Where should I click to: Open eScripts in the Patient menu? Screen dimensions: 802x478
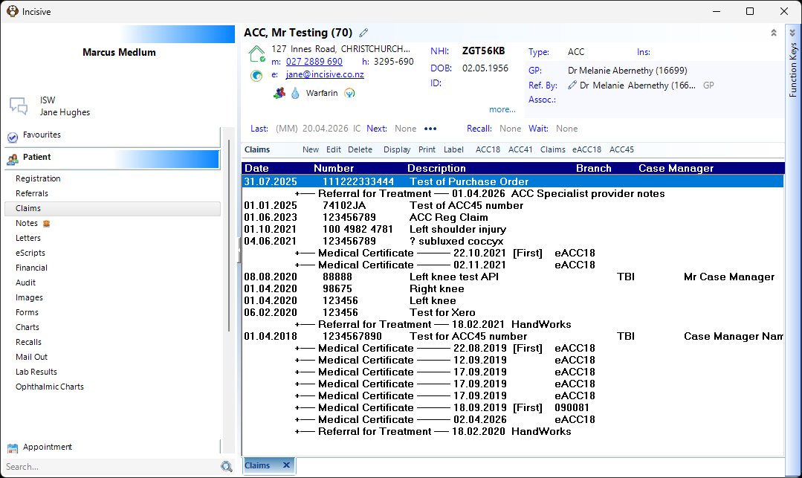point(30,253)
